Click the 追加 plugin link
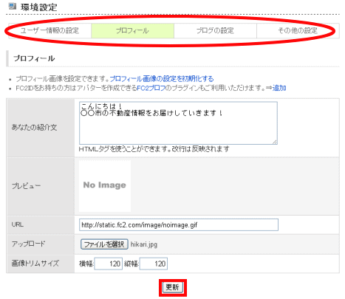 (x=279, y=88)
